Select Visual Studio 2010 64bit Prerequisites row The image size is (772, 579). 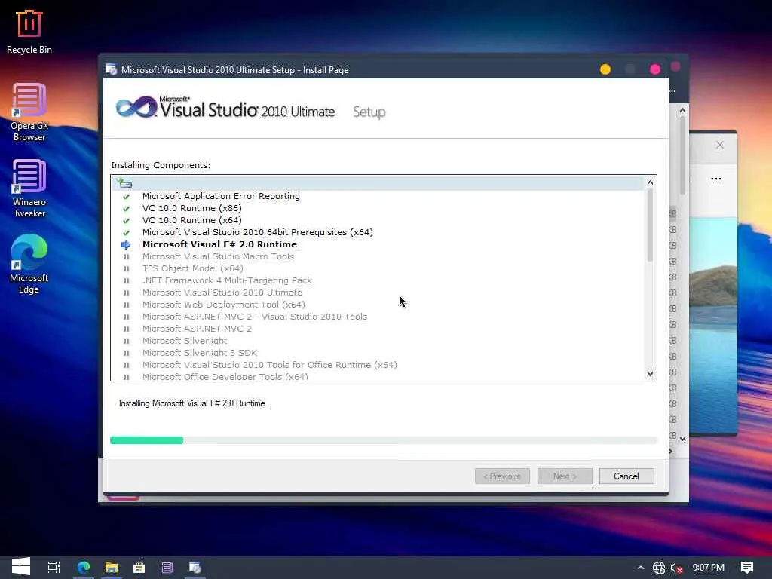[x=258, y=232]
